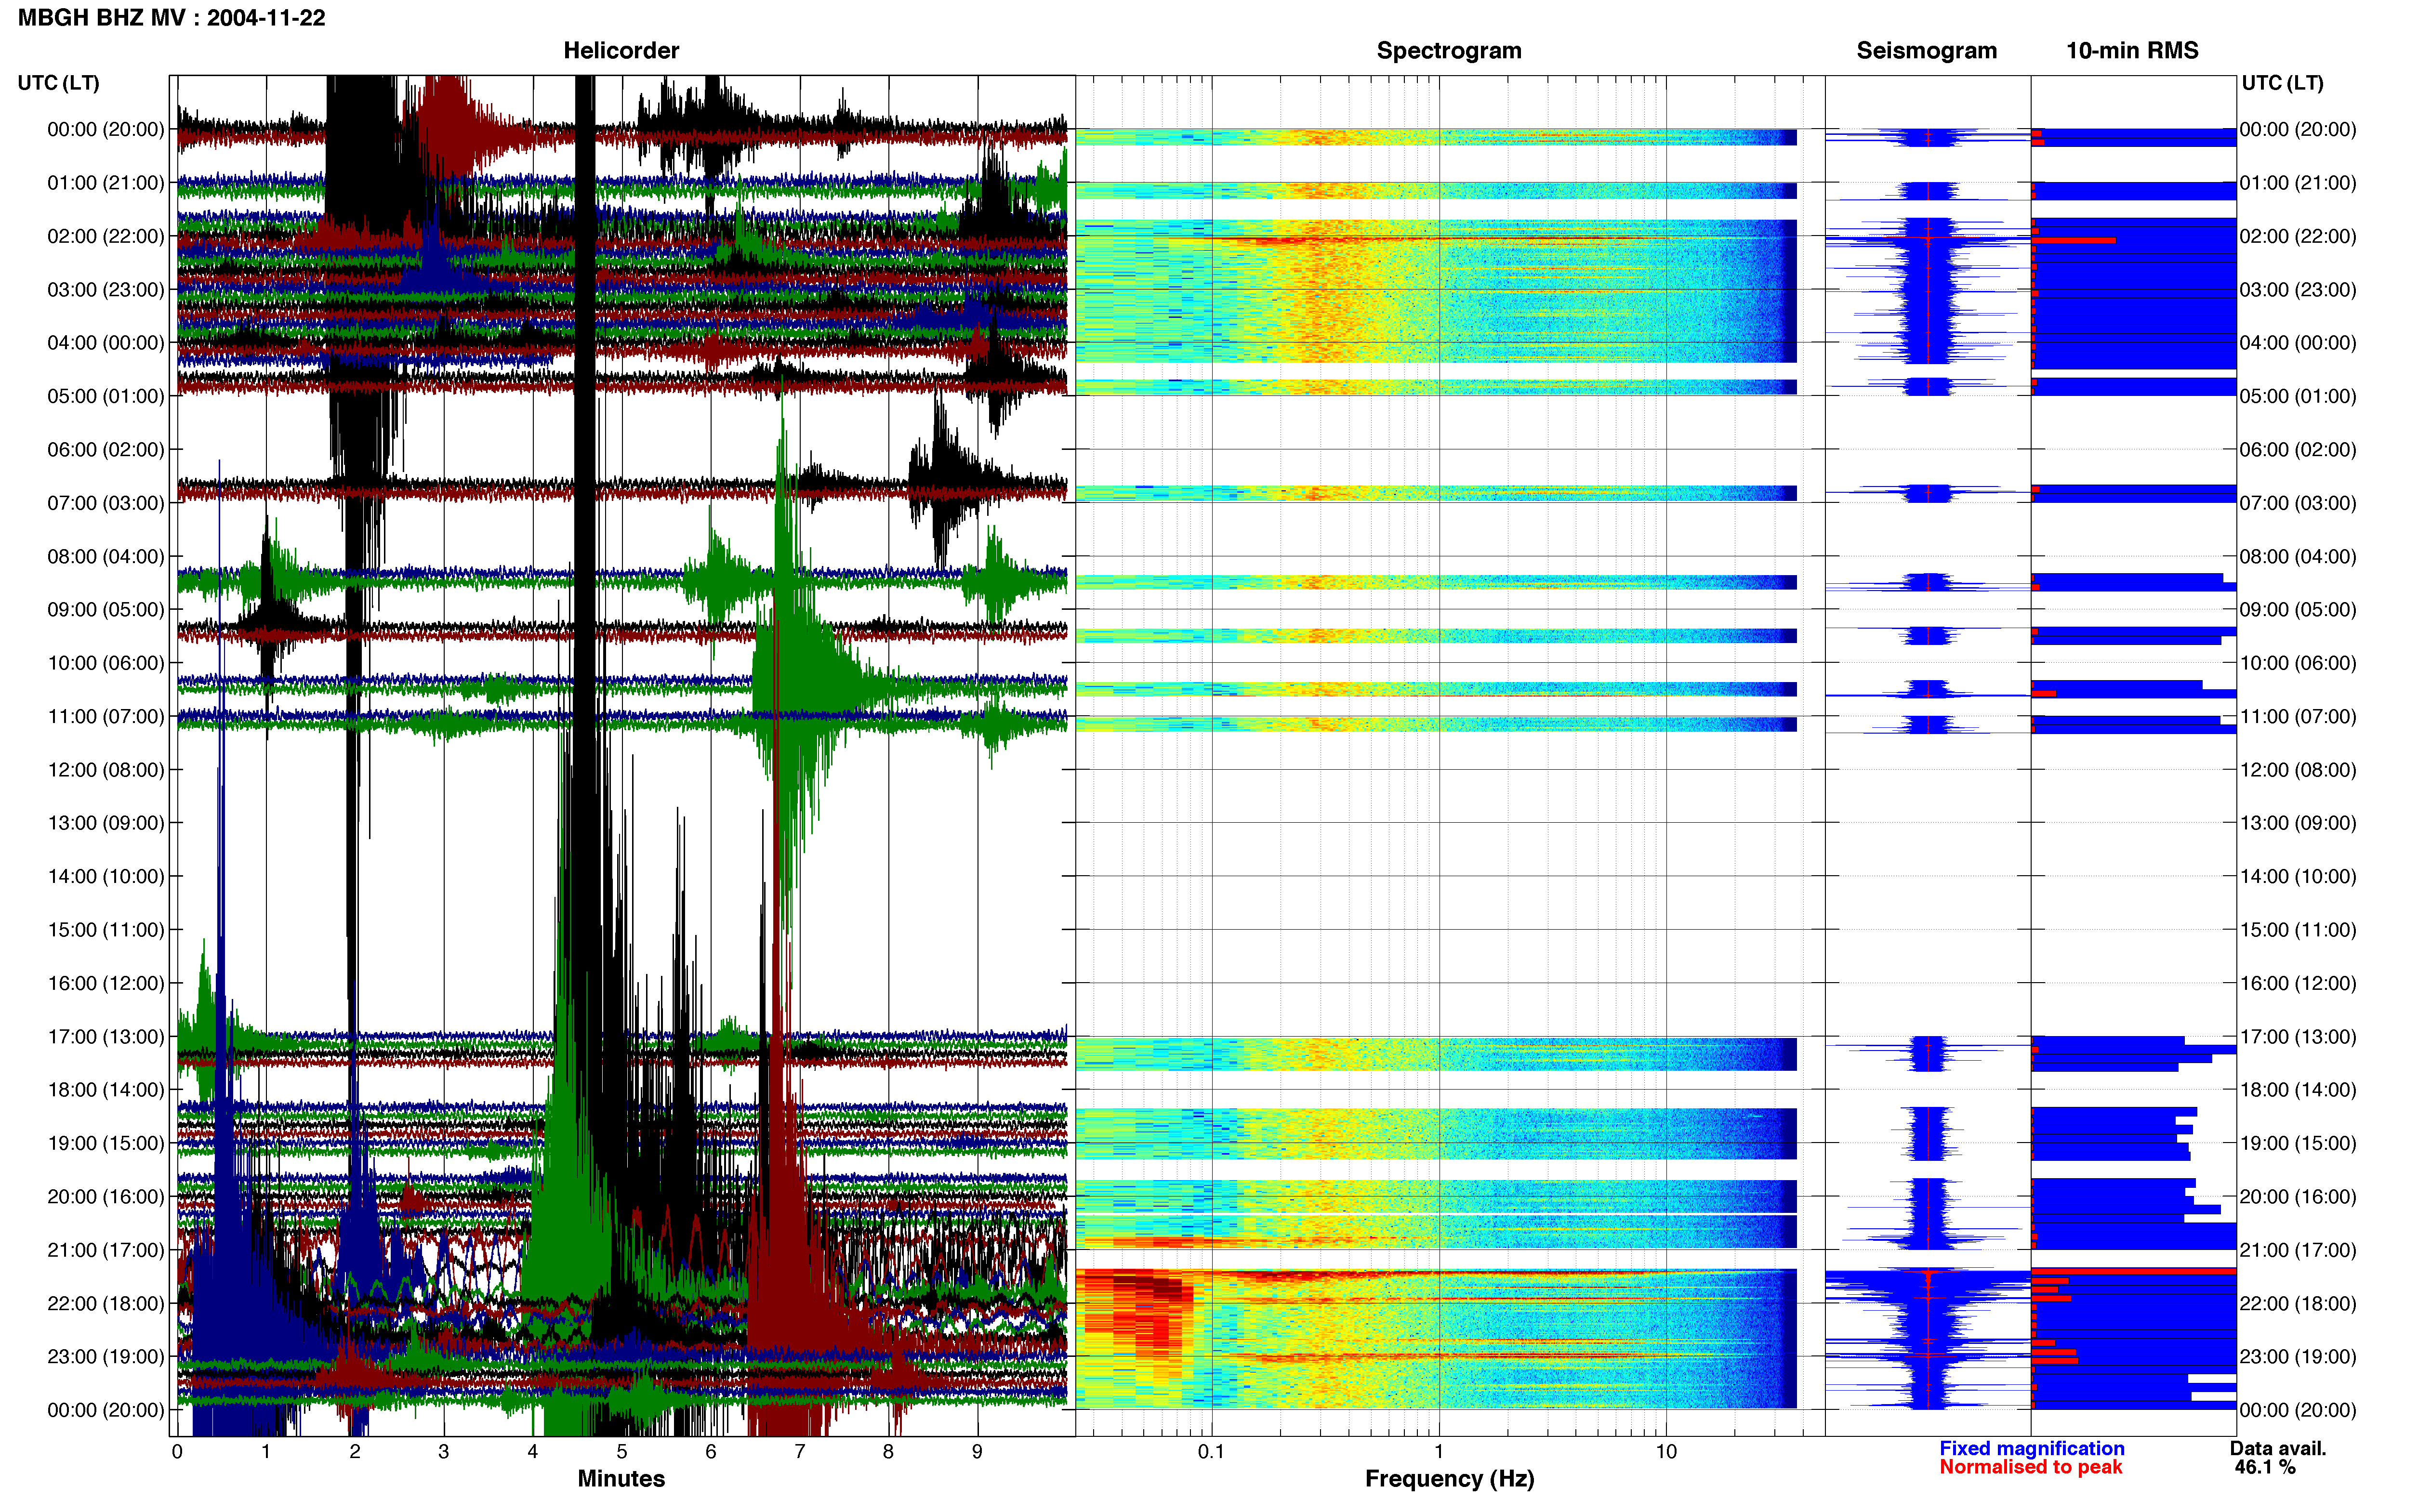
Task: Click the 'Seismogram' panel heading
Action: click(x=1926, y=50)
